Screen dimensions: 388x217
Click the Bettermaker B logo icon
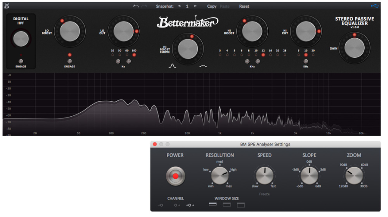6,6
